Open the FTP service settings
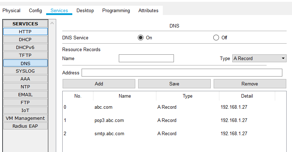The height and width of the screenshot is (152, 292). point(25,102)
